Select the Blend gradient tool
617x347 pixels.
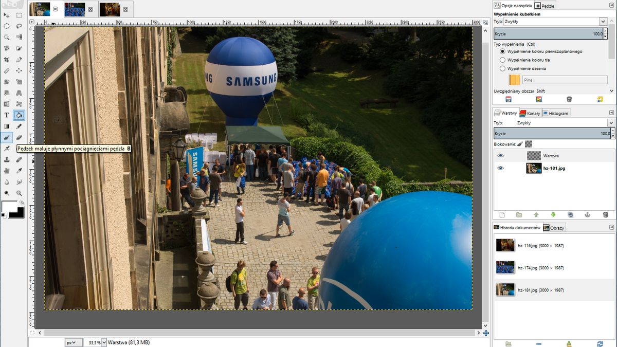(x=7, y=126)
